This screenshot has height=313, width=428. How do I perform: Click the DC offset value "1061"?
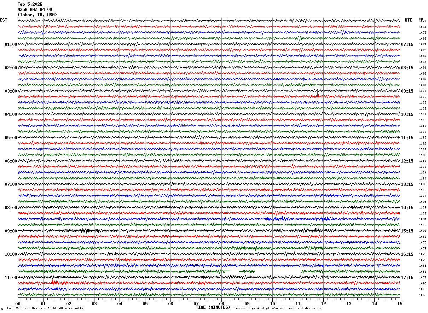click(423, 27)
